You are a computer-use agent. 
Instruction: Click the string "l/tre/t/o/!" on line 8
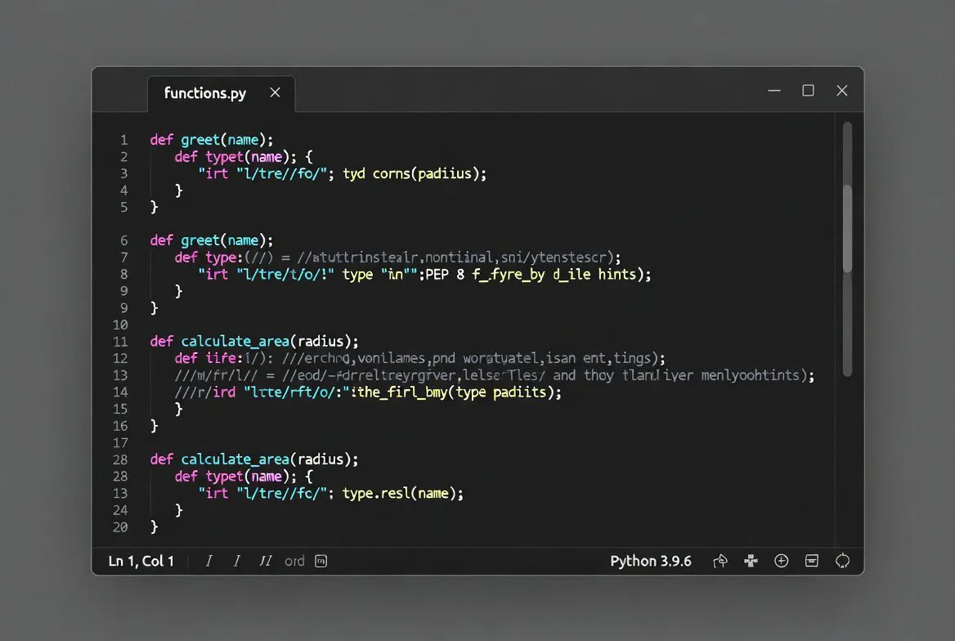point(285,275)
